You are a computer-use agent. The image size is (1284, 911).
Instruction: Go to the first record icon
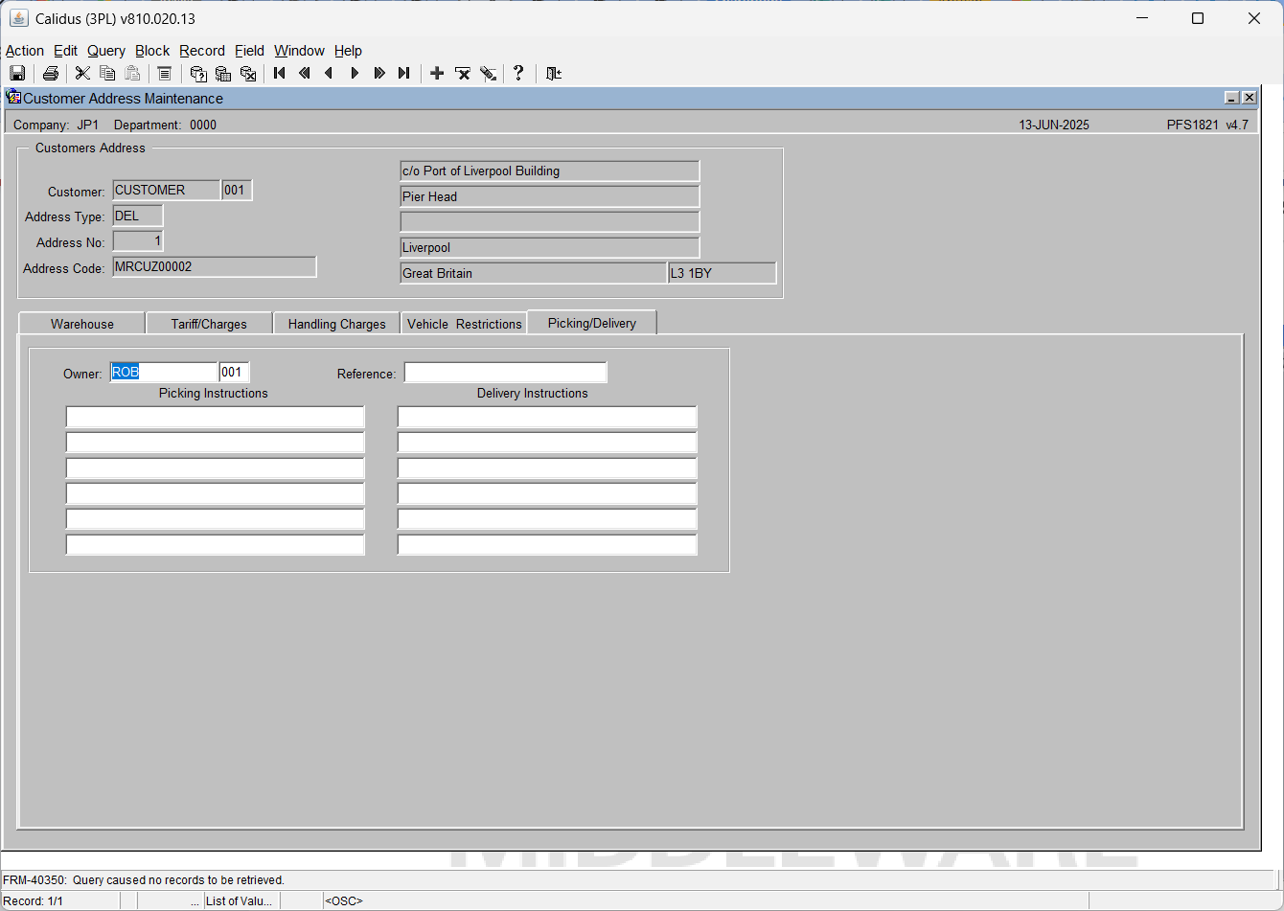point(280,74)
